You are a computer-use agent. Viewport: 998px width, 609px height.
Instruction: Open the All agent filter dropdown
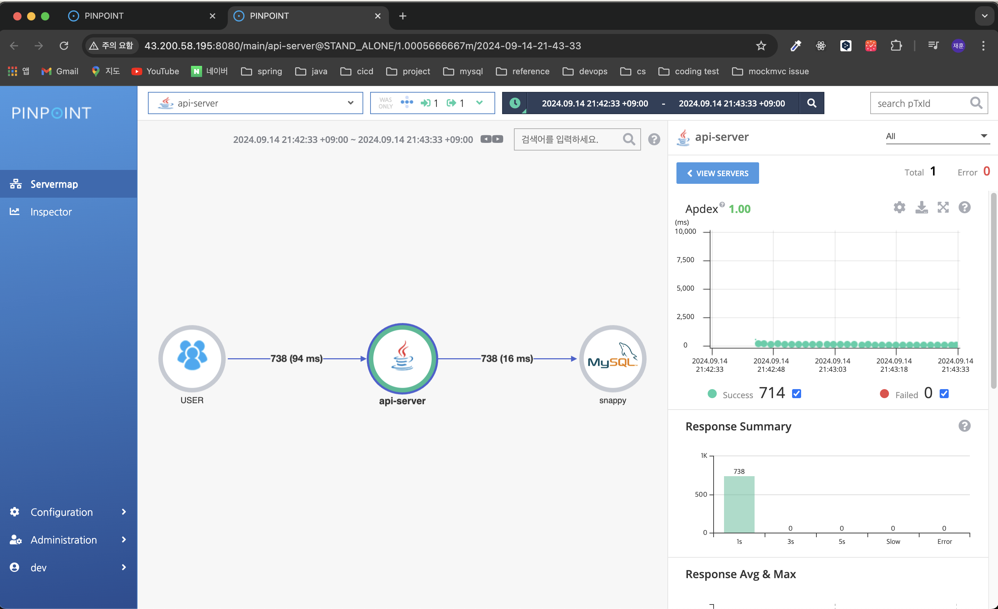936,136
